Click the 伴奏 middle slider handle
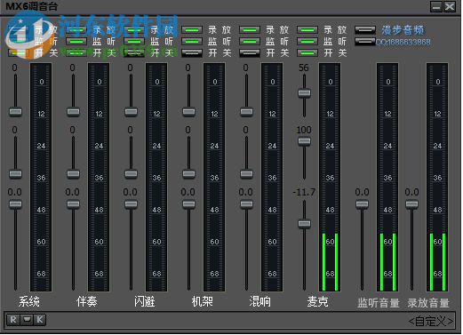 click(73, 174)
